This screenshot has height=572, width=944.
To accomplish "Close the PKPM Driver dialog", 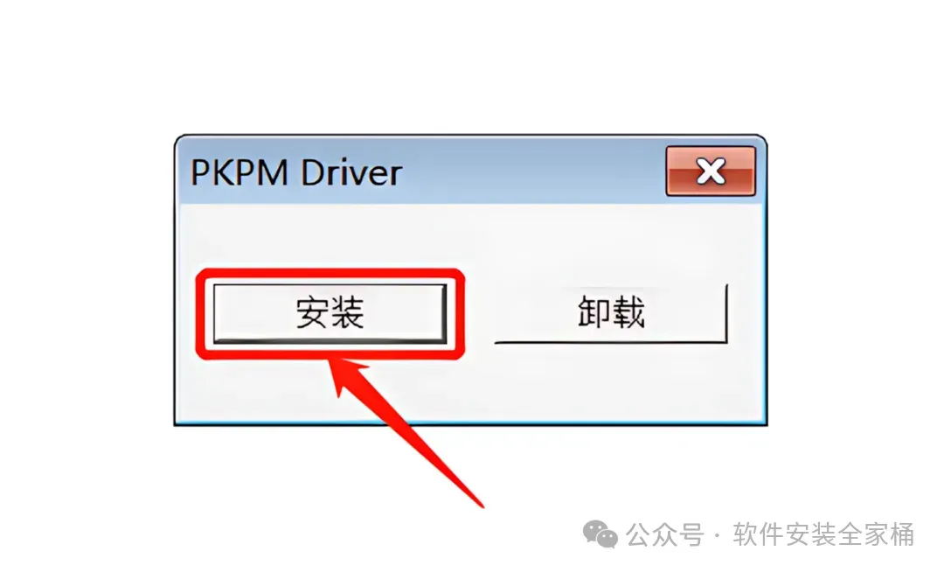I will (711, 171).
